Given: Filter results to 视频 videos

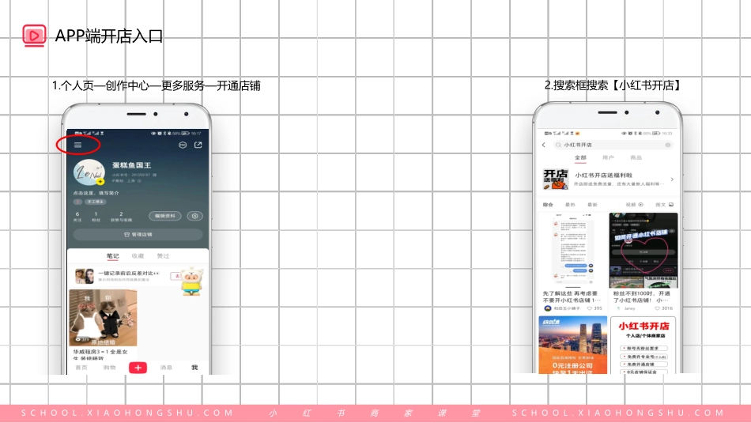Looking at the screenshot, I should [x=634, y=205].
